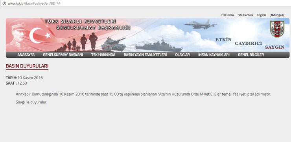Click the fighter jet image in banner
Image resolution: width=291 pixels, height=142 pixels.
pyautogui.click(x=201, y=24)
